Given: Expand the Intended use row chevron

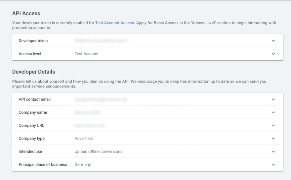Looking at the screenshot, I should point(273,151).
